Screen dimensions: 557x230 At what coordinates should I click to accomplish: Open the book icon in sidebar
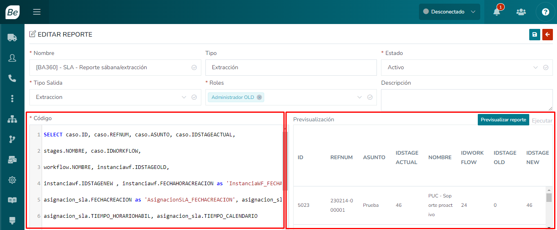(12, 200)
